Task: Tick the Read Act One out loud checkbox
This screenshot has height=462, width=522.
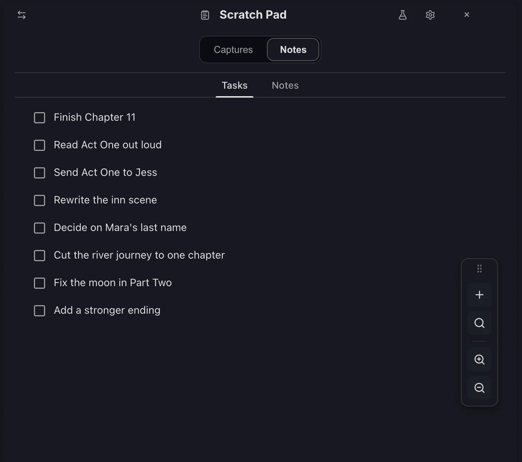Action: (x=40, y=145)
